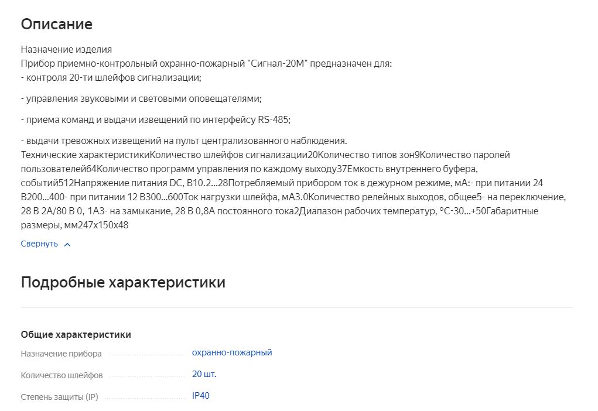Click the Назначение изделия text line

(66, 49)
